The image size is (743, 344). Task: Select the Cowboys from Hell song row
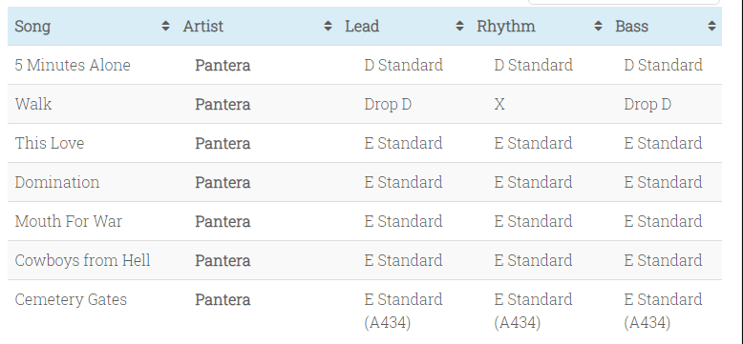click(365, 260)
